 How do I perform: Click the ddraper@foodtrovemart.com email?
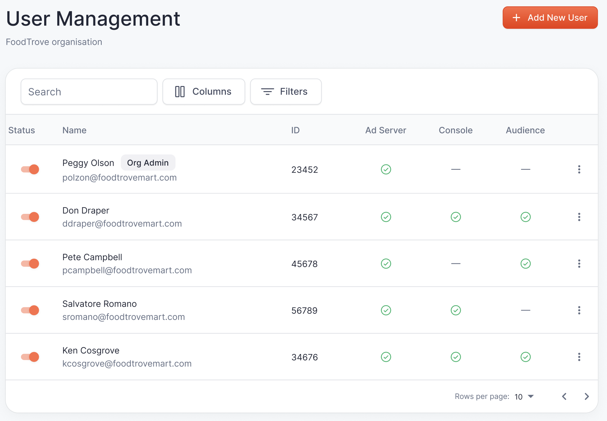tap(122, 224)
